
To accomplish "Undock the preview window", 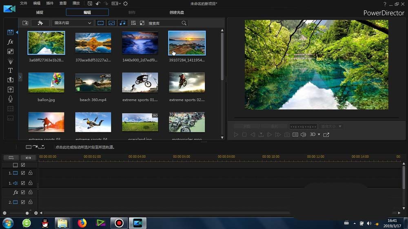I will coord(326,134).
